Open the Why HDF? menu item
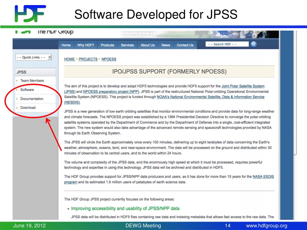The height and width of the screenshot is (230, 307). coord(85,45)
